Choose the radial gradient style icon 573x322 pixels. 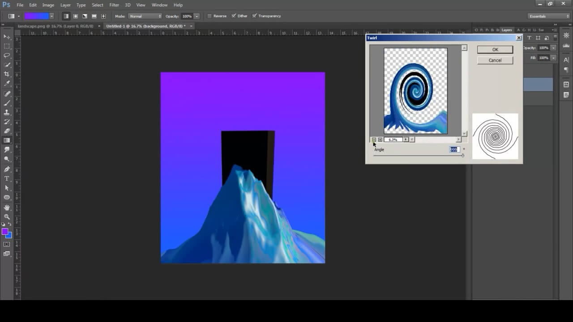75,16
